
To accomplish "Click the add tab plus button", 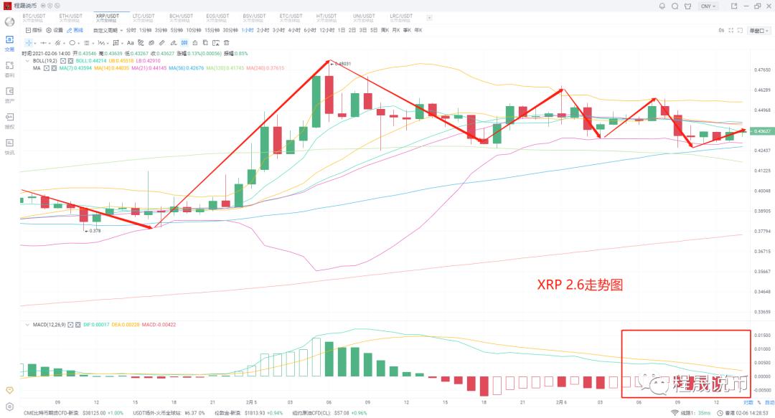I will (x=429, y=18).
